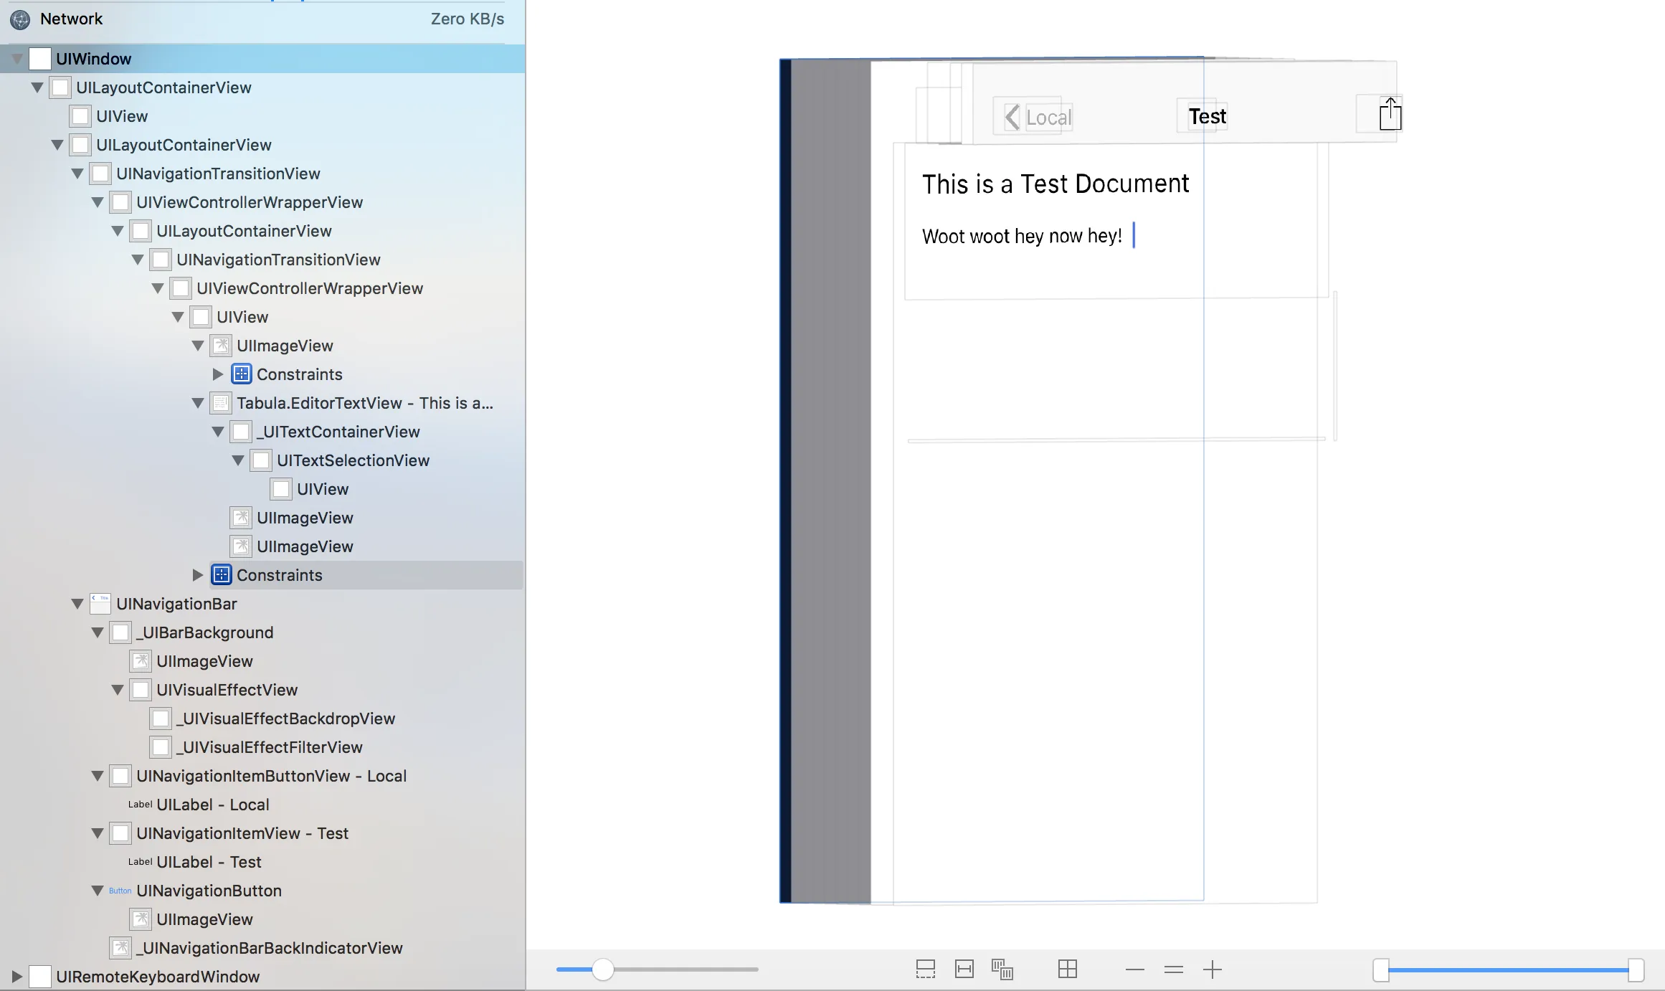1665x991 pixels.
Task: Click the show constraints icon
Action: (x=964, y=969)
